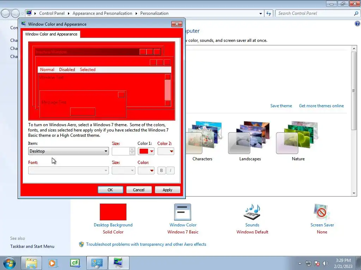Open the font Color picker
Viewport: 361px width, 270px height.
click(146, 171)
